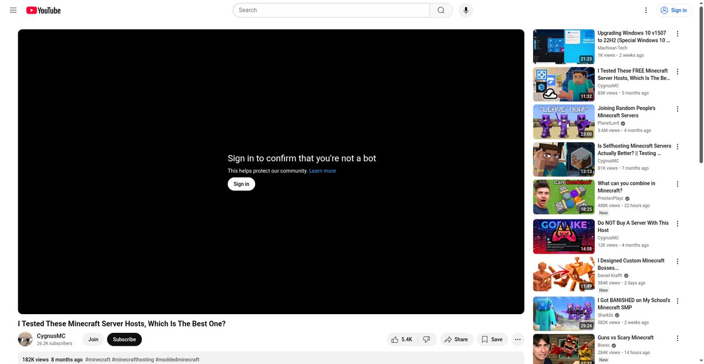Image resolution: width=704 pixels, height=364 pixels.
Task: Open options for PrestonPlayz combine video
Action: [678, 184]
